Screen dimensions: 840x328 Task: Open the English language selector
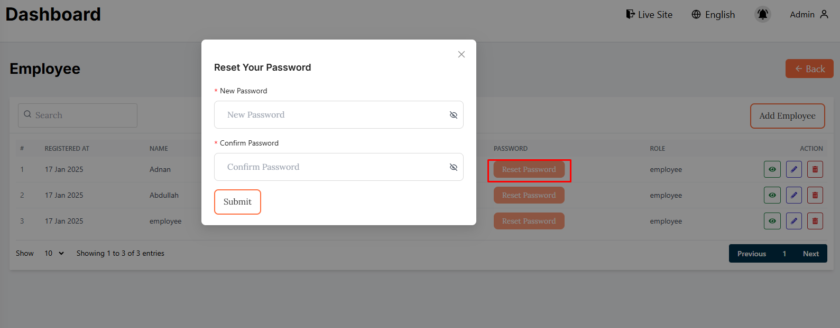coord(713,15)
